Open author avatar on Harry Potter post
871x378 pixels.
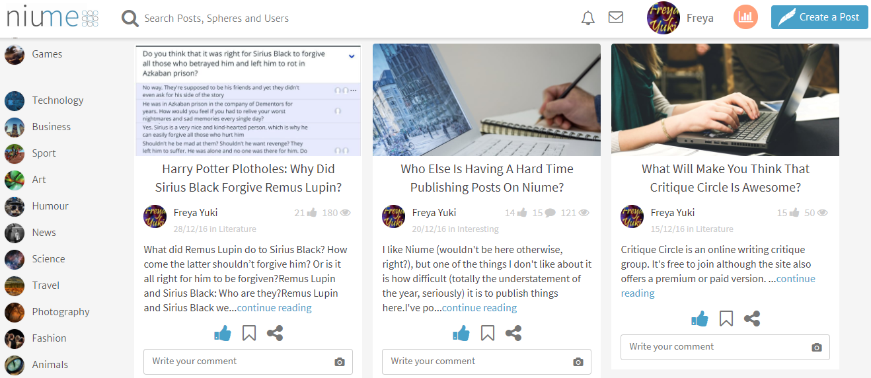[155, 217]
